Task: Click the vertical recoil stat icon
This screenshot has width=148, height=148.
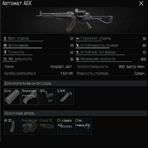Action: click(x=5, y=38)
